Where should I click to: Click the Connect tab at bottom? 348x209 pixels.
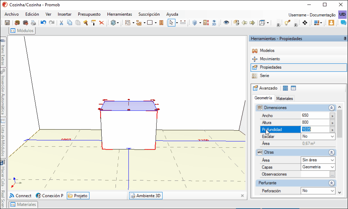[x=21, y=196]
